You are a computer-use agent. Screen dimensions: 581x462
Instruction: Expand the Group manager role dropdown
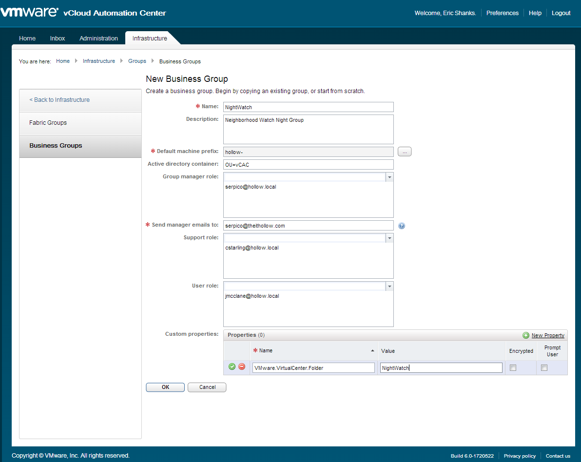click(389, 177)
